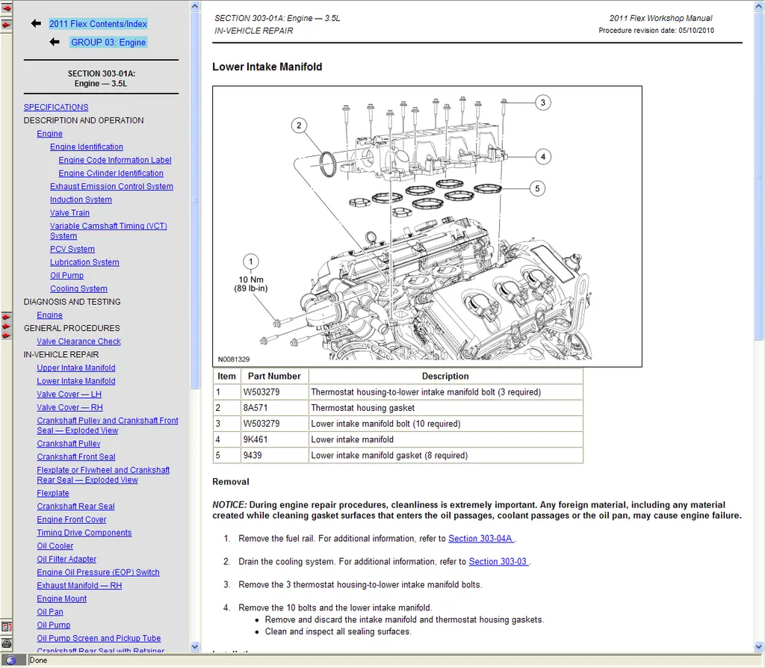Open Variable Camshaft Timing (VCT) System link
The width and height of the screenshot is (765, 668).
(108, 230)
